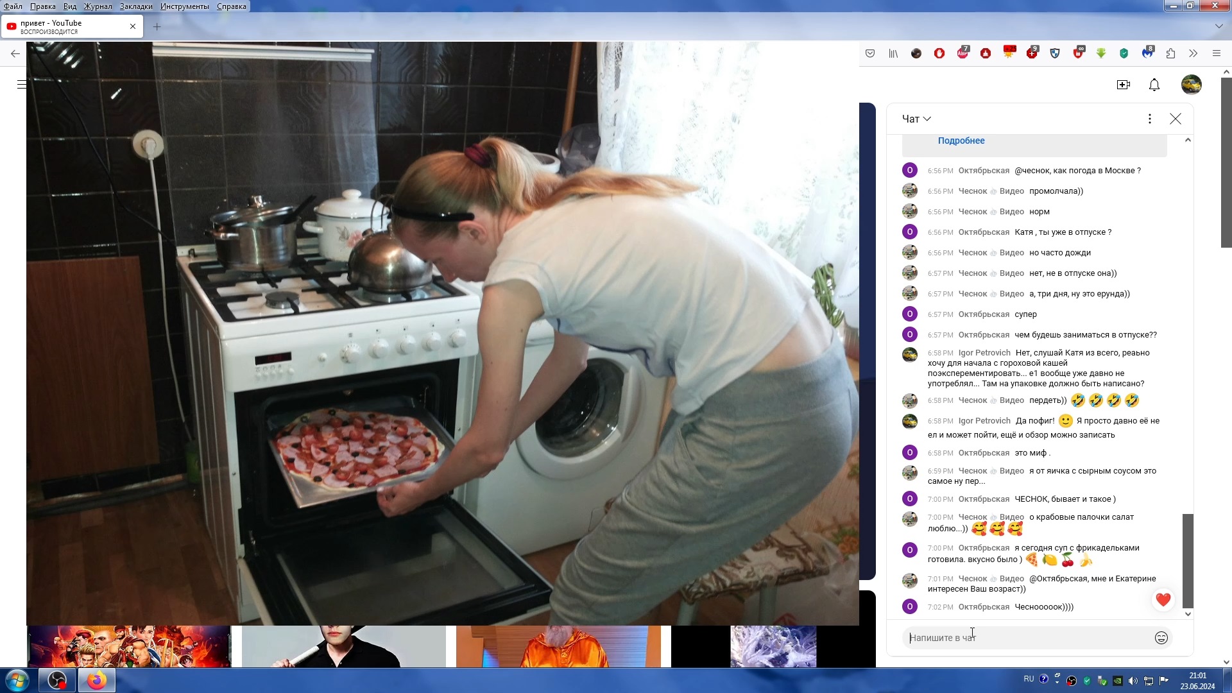Click green download arrow extension
The height and width of the screenshot is (693, 1232).
click(1101, 53)
